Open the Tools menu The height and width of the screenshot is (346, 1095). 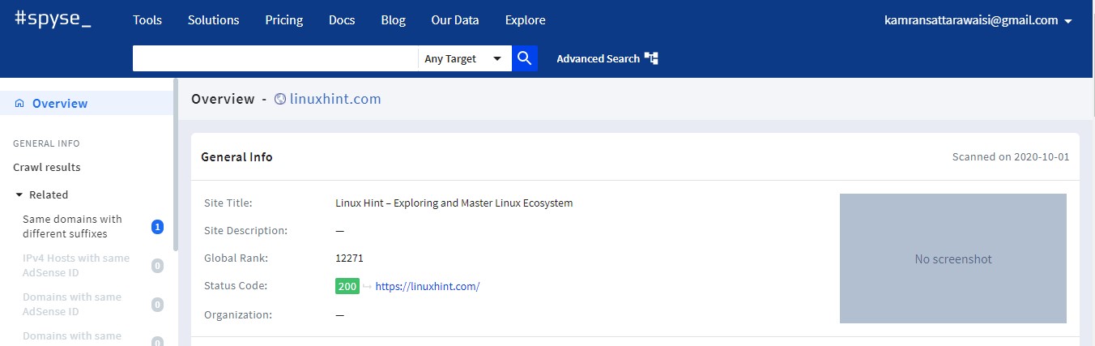pyautogui.click(x=147, y=20)
